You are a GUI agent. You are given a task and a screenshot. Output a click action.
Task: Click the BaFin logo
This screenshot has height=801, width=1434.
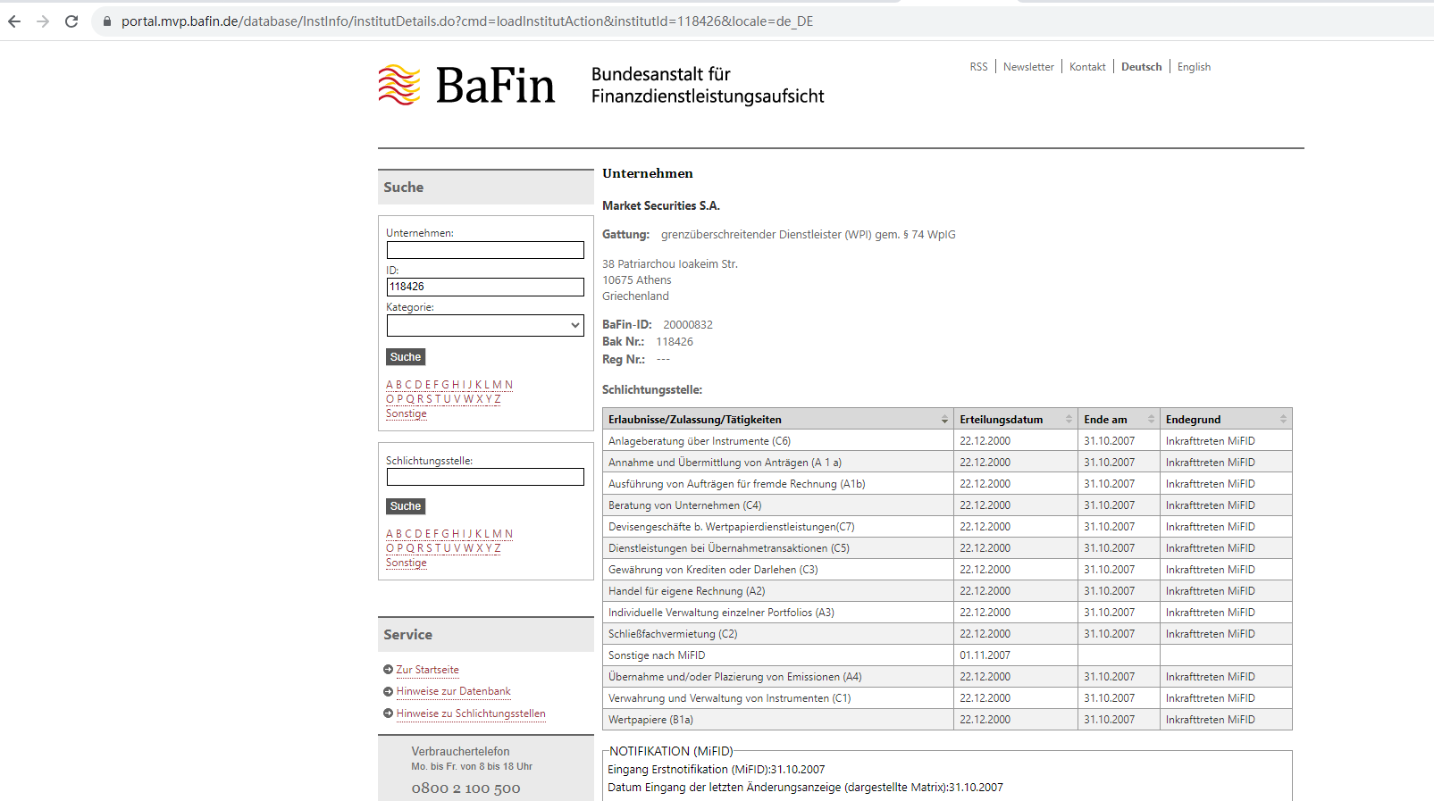click(466, 86)
